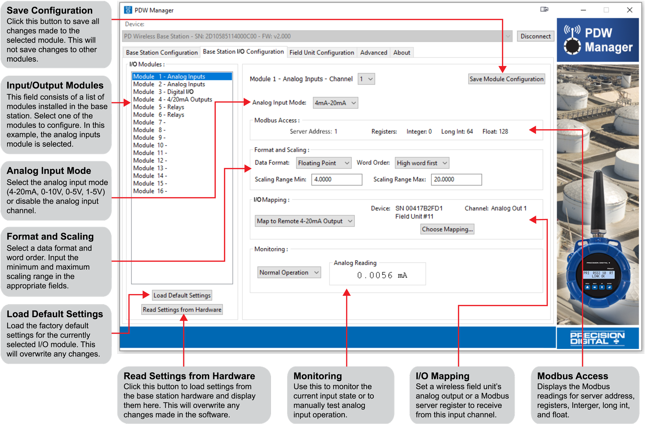Viewport: 645px width, 424px height.
Task: Go to the Advanced tab
Action: [x=373, y=53]
